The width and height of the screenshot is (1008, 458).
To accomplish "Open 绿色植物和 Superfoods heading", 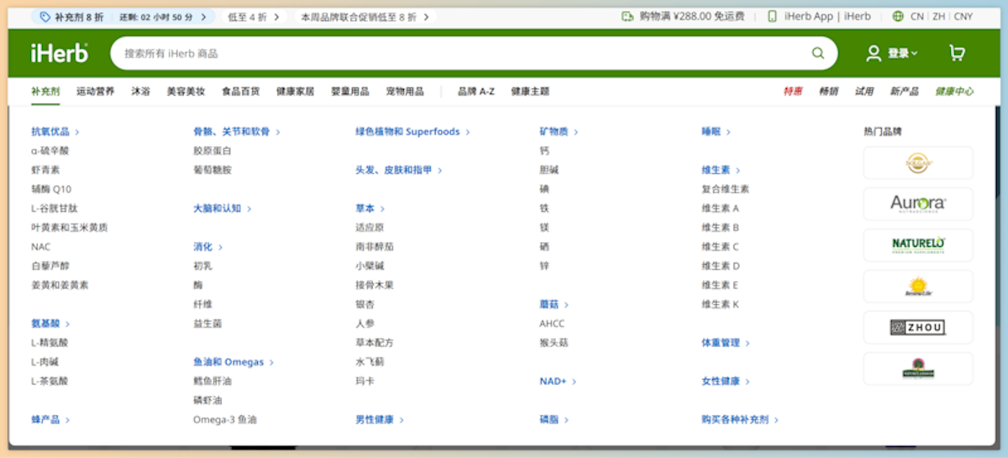I will click(412, 132).
